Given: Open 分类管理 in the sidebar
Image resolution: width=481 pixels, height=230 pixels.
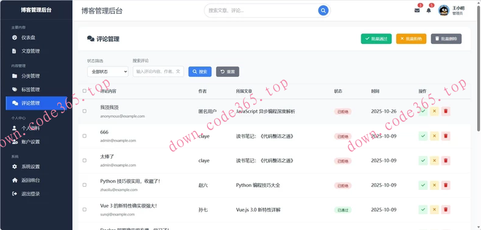Looking at the screenshot, I should click(36, 76).
